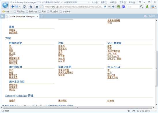Image resolution: width=158 pixels, height=113 pixels.
Task: Click the magnifier search icon
Action: pyautogui.click(x=141, y=7)
